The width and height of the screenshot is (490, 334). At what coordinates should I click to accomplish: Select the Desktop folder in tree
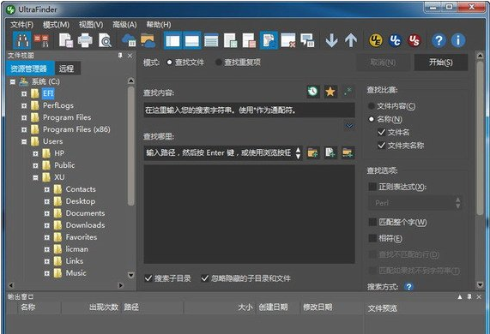click(81, 201)
